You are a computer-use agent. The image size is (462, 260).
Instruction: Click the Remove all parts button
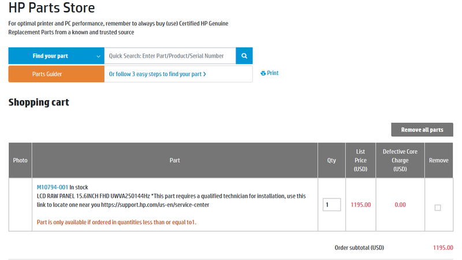422,130
